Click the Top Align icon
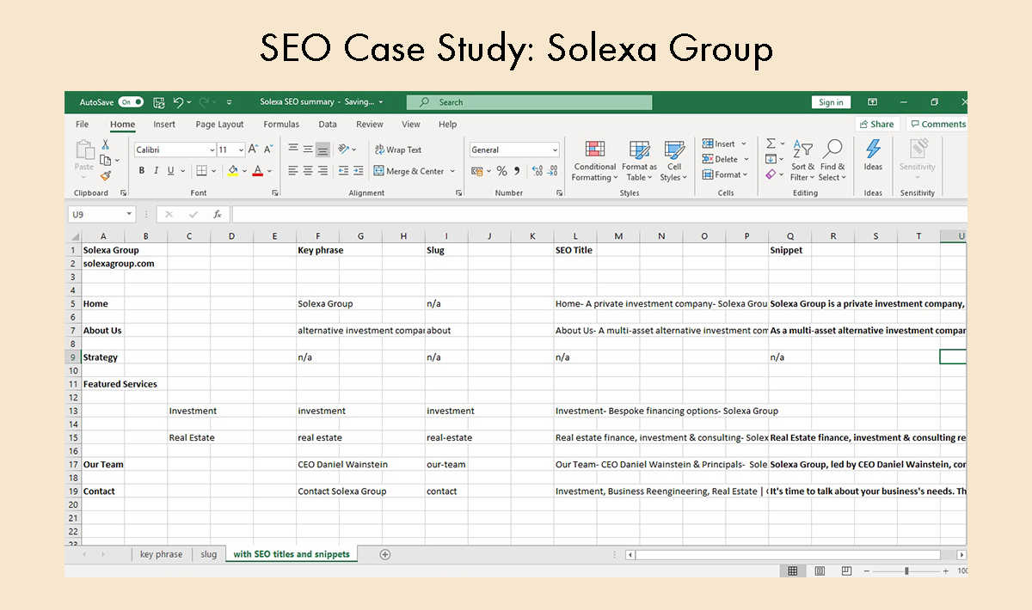Image resolution: width=1032 pixels, height=610 pixels. click(294, 149)
